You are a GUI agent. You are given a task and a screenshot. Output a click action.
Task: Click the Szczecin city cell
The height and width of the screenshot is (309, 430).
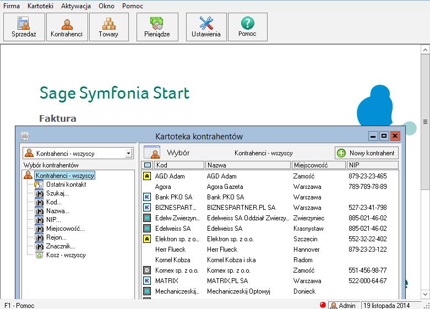[305, 239]
